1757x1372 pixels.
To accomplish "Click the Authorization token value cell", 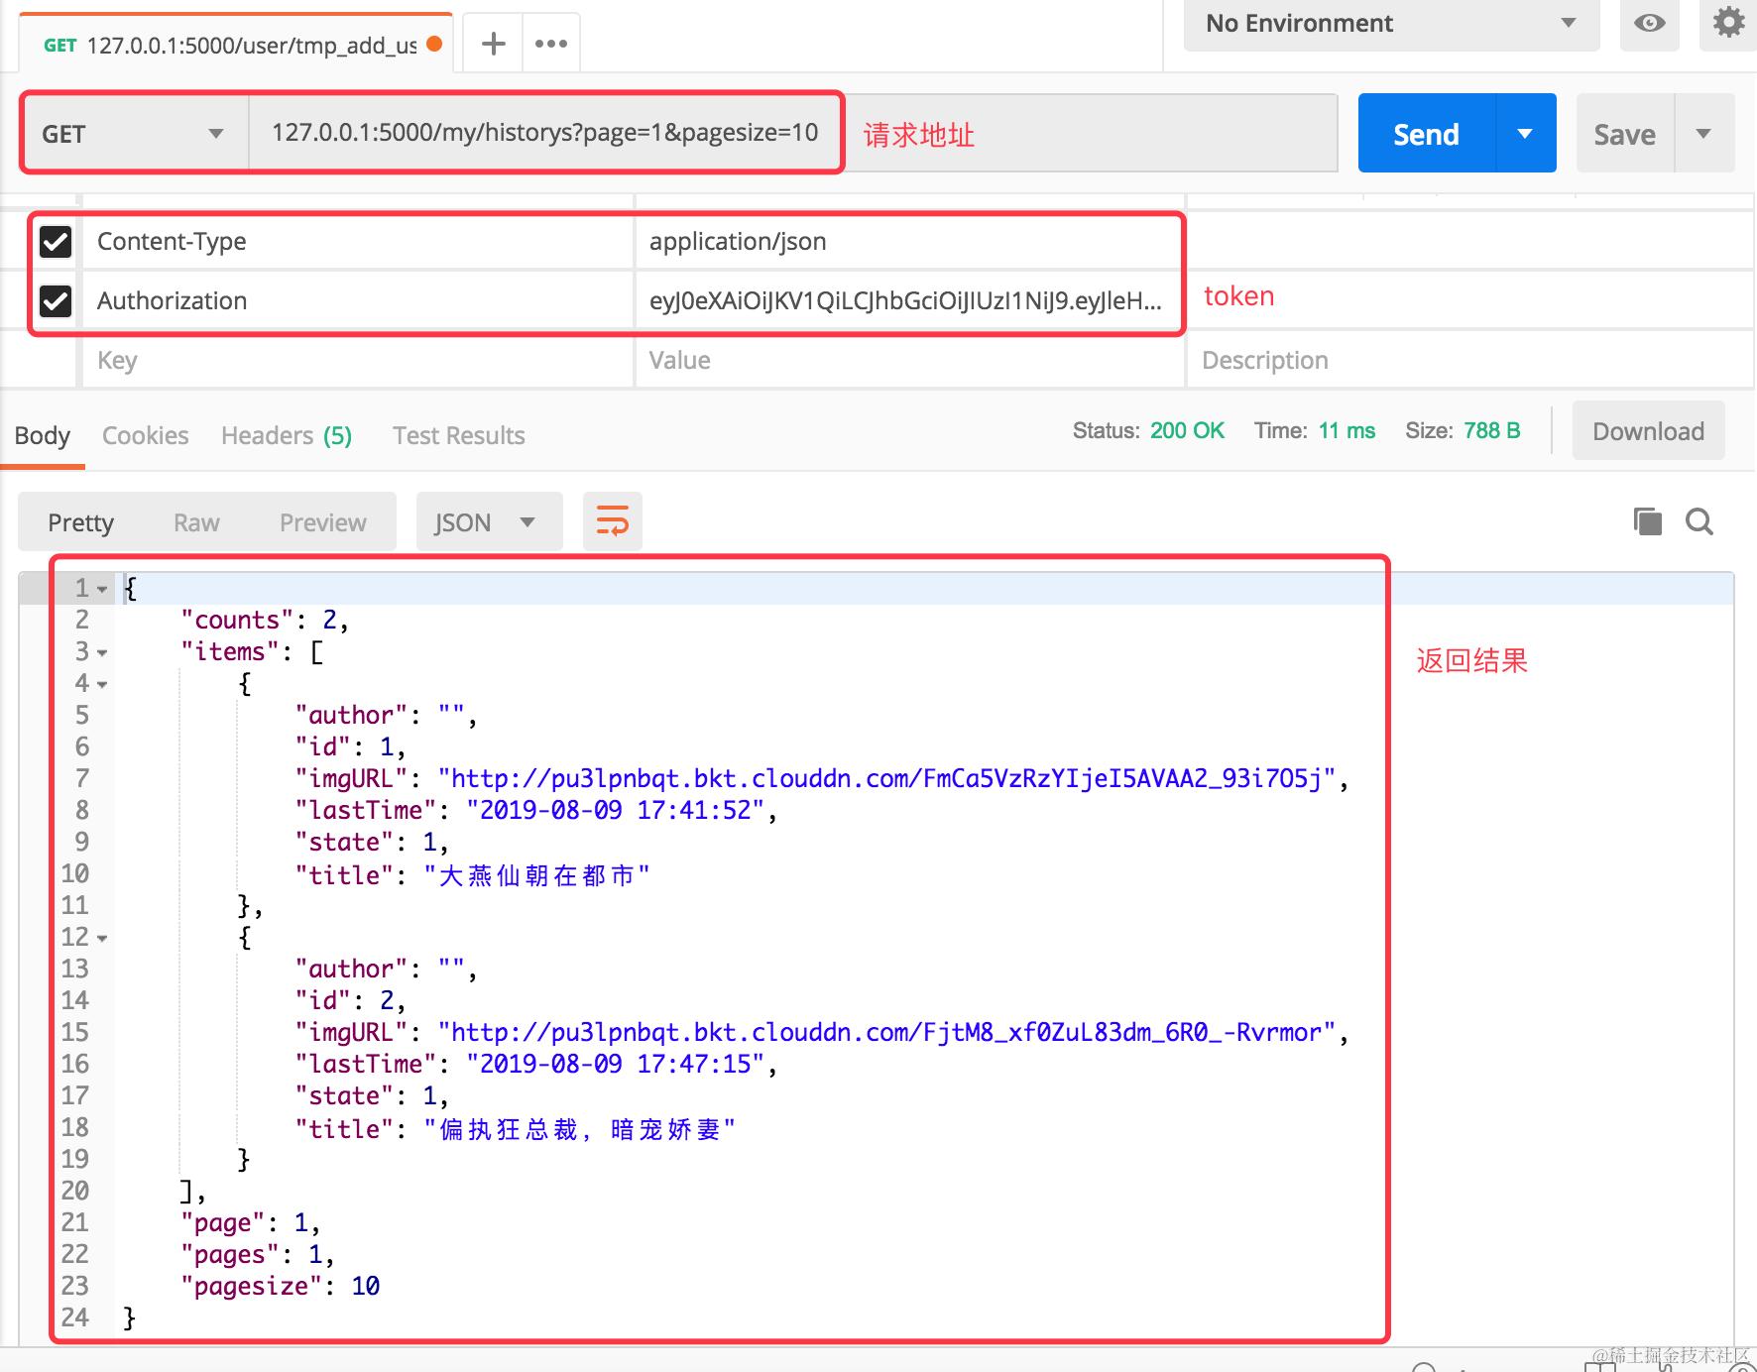I will (x=910, y=300).
